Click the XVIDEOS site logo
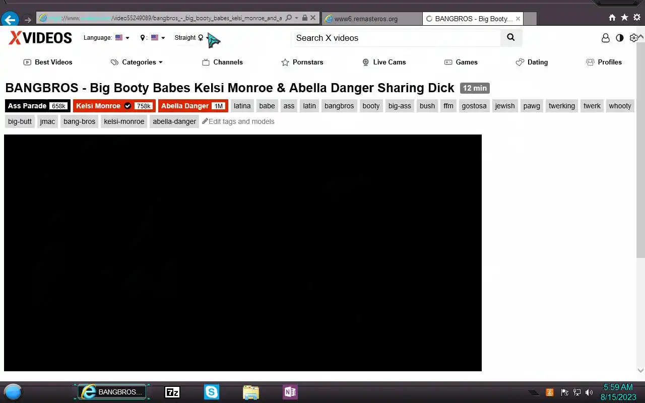Viewport: 645px width, 403px height. point(40,38)
